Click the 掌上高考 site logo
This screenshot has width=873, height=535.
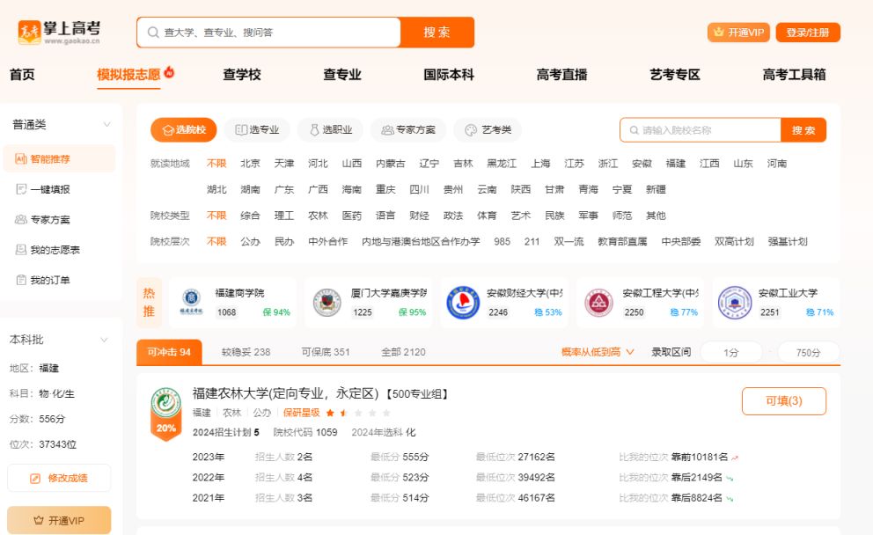59,32
